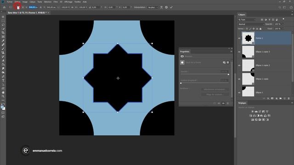Image resolution: width=294 pixels, height=165 pixels.
Task: Switch to warp mode icon in options bar
Action: [x=161, y=7]
